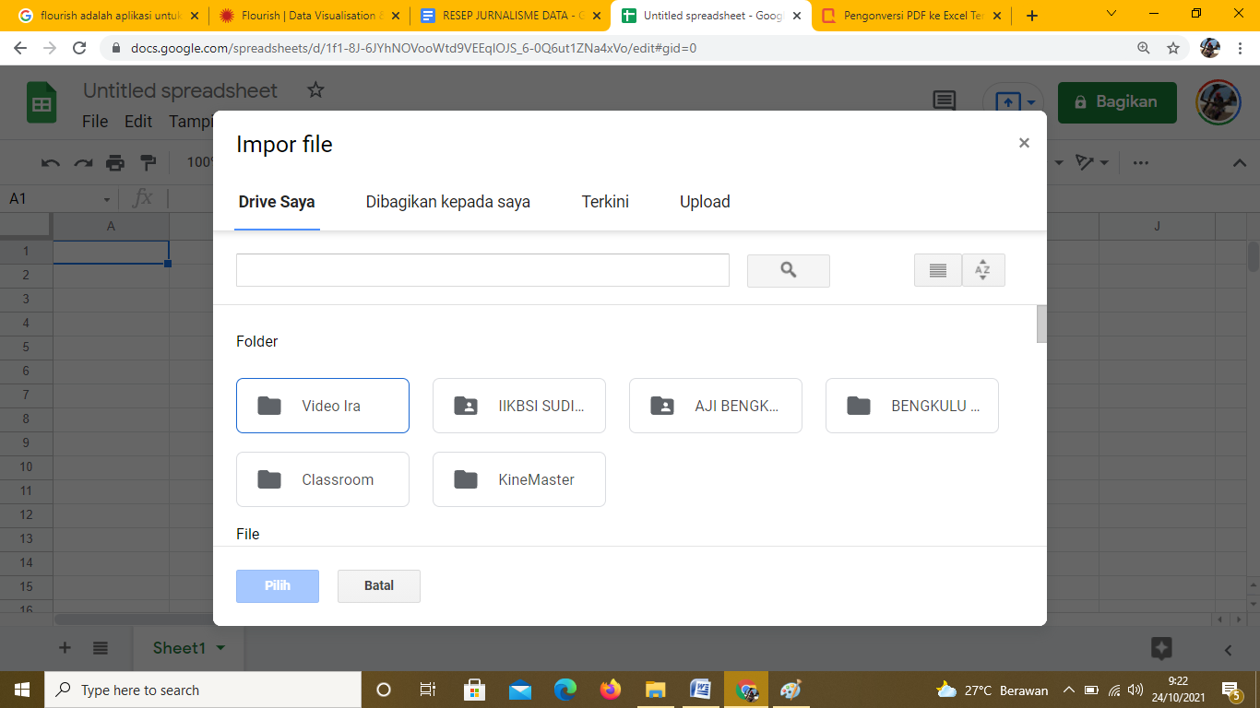Viewport: 1260px width, 708px height.
Task: Open the A-Z sort options
Action: point(982,271)
